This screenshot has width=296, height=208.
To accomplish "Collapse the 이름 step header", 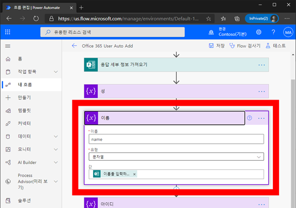I will click(164, 118).
